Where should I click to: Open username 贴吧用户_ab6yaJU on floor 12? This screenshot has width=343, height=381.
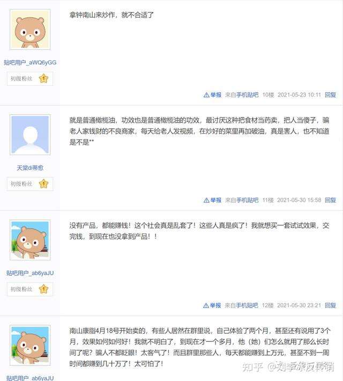pos(30,273)
